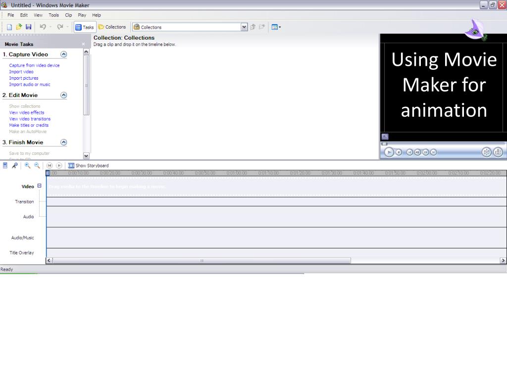
Task: Open the Help menu
Action: pos(97,15)
